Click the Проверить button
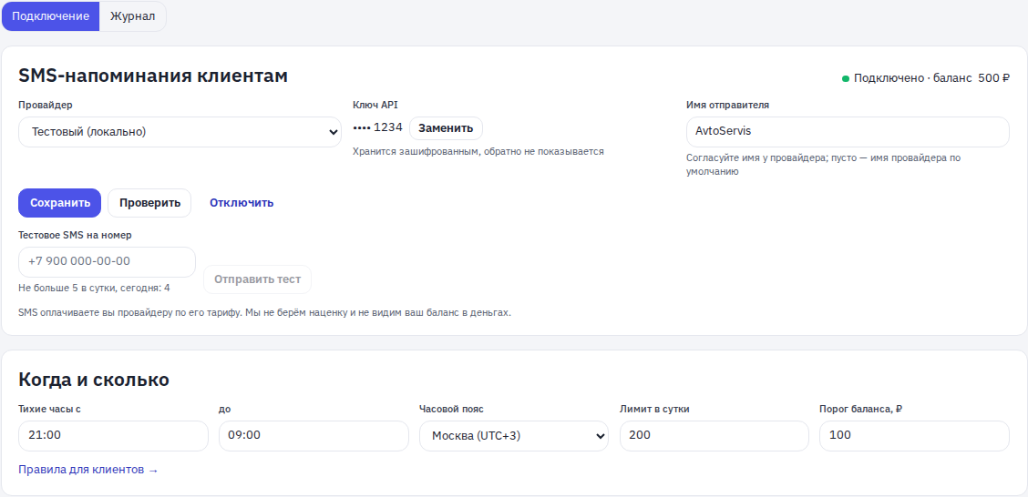The height and width of the screenshot is (497, 1028). click(x=149, y=203)
